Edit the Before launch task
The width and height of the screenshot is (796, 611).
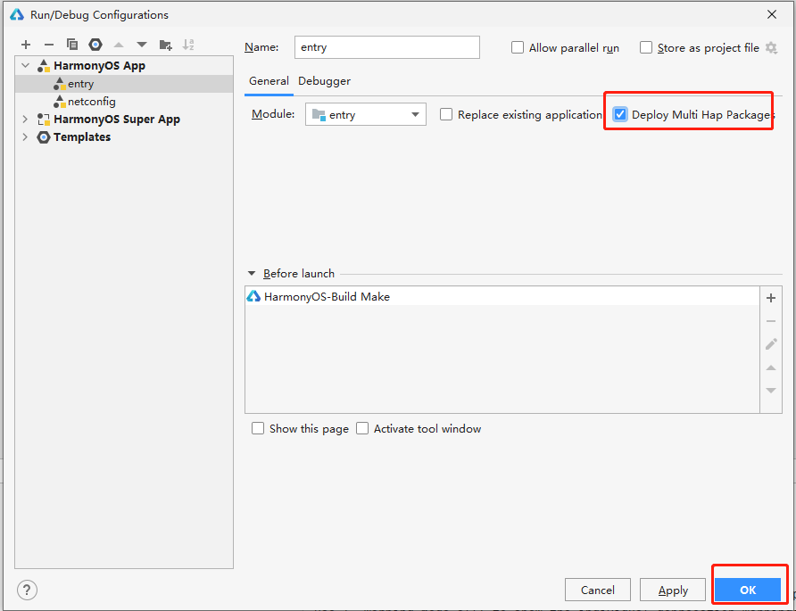(771, 344)
